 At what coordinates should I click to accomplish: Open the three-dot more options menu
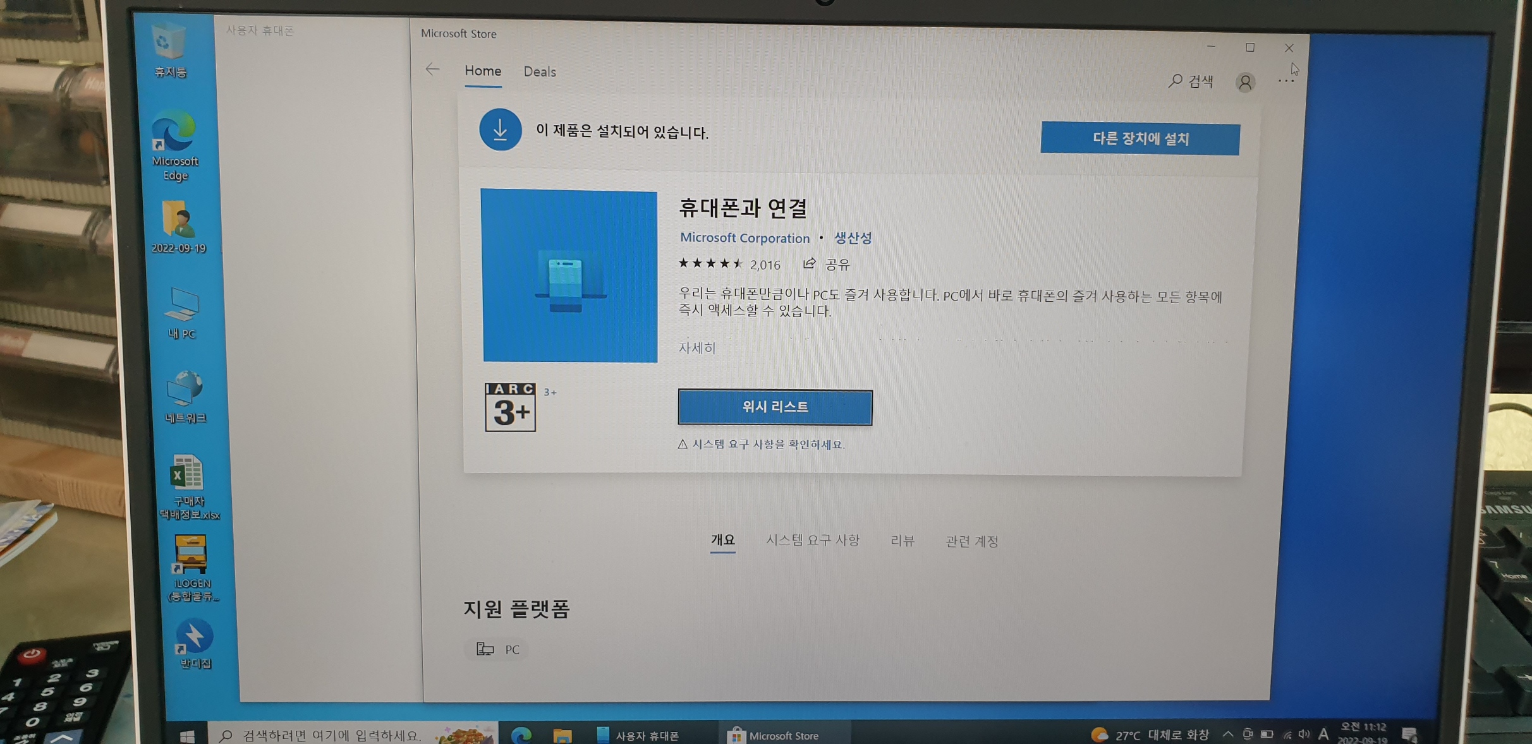[x=1286, y=81]
